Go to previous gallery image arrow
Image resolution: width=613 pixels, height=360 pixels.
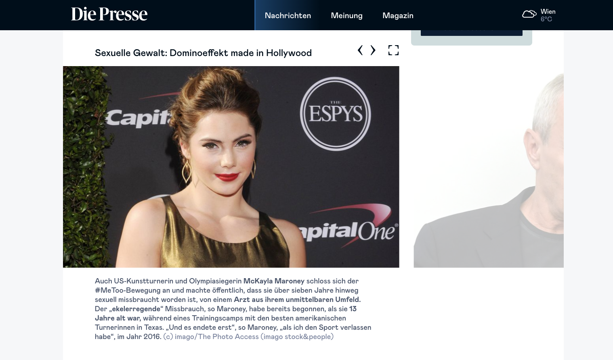360,50
